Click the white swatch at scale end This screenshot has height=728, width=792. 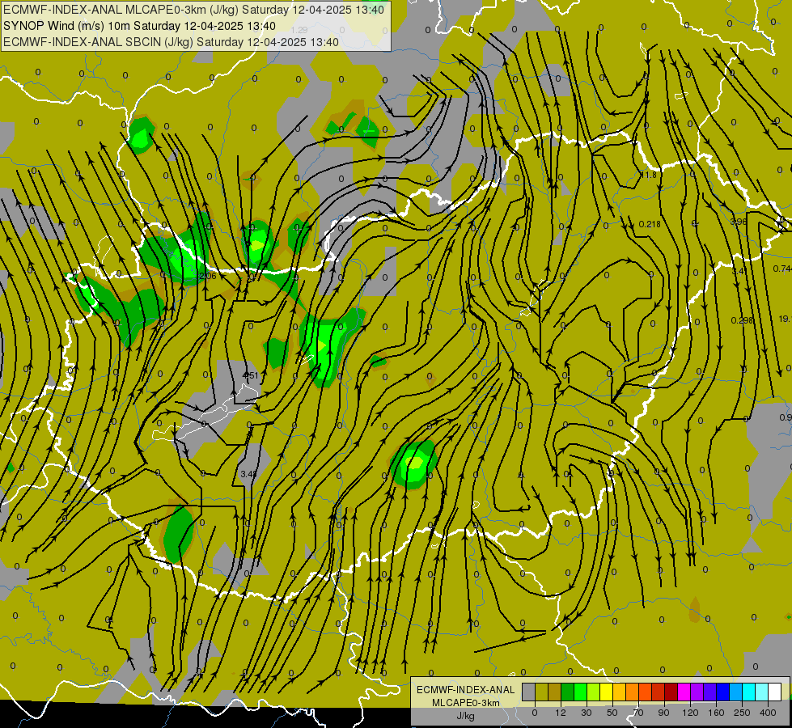pyautogui.click(x=774, y=692)
